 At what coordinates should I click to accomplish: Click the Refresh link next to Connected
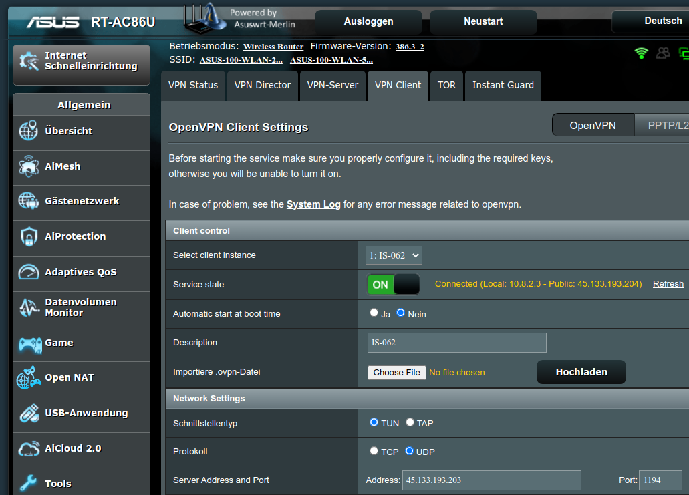668,284
